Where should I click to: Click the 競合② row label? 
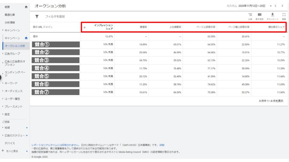56,52
